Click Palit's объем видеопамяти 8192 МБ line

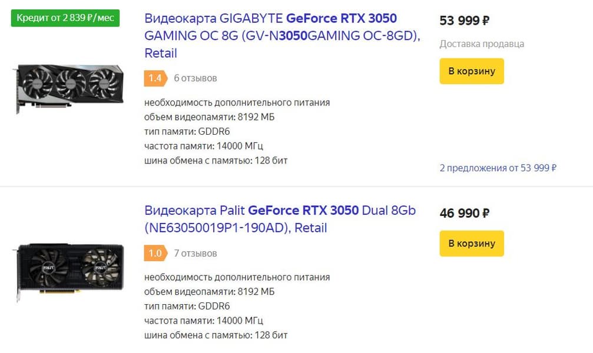point(209,292)
